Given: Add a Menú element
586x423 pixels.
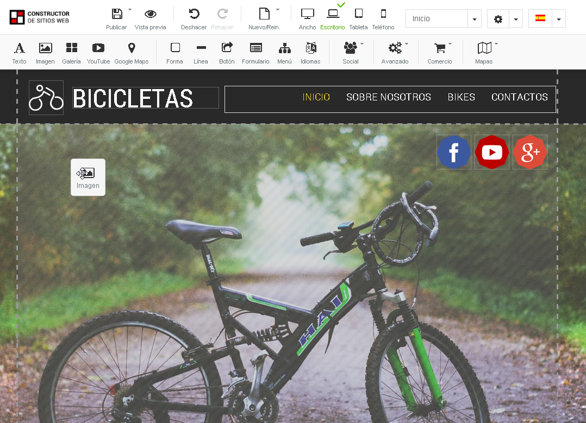Looking at the screenshot, I should pos(284,53).
